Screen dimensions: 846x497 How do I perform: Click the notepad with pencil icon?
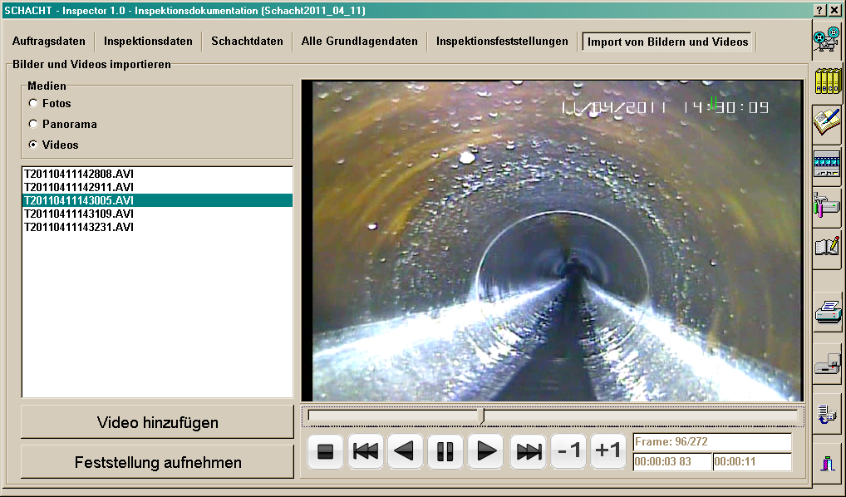[x=826, y=122]
